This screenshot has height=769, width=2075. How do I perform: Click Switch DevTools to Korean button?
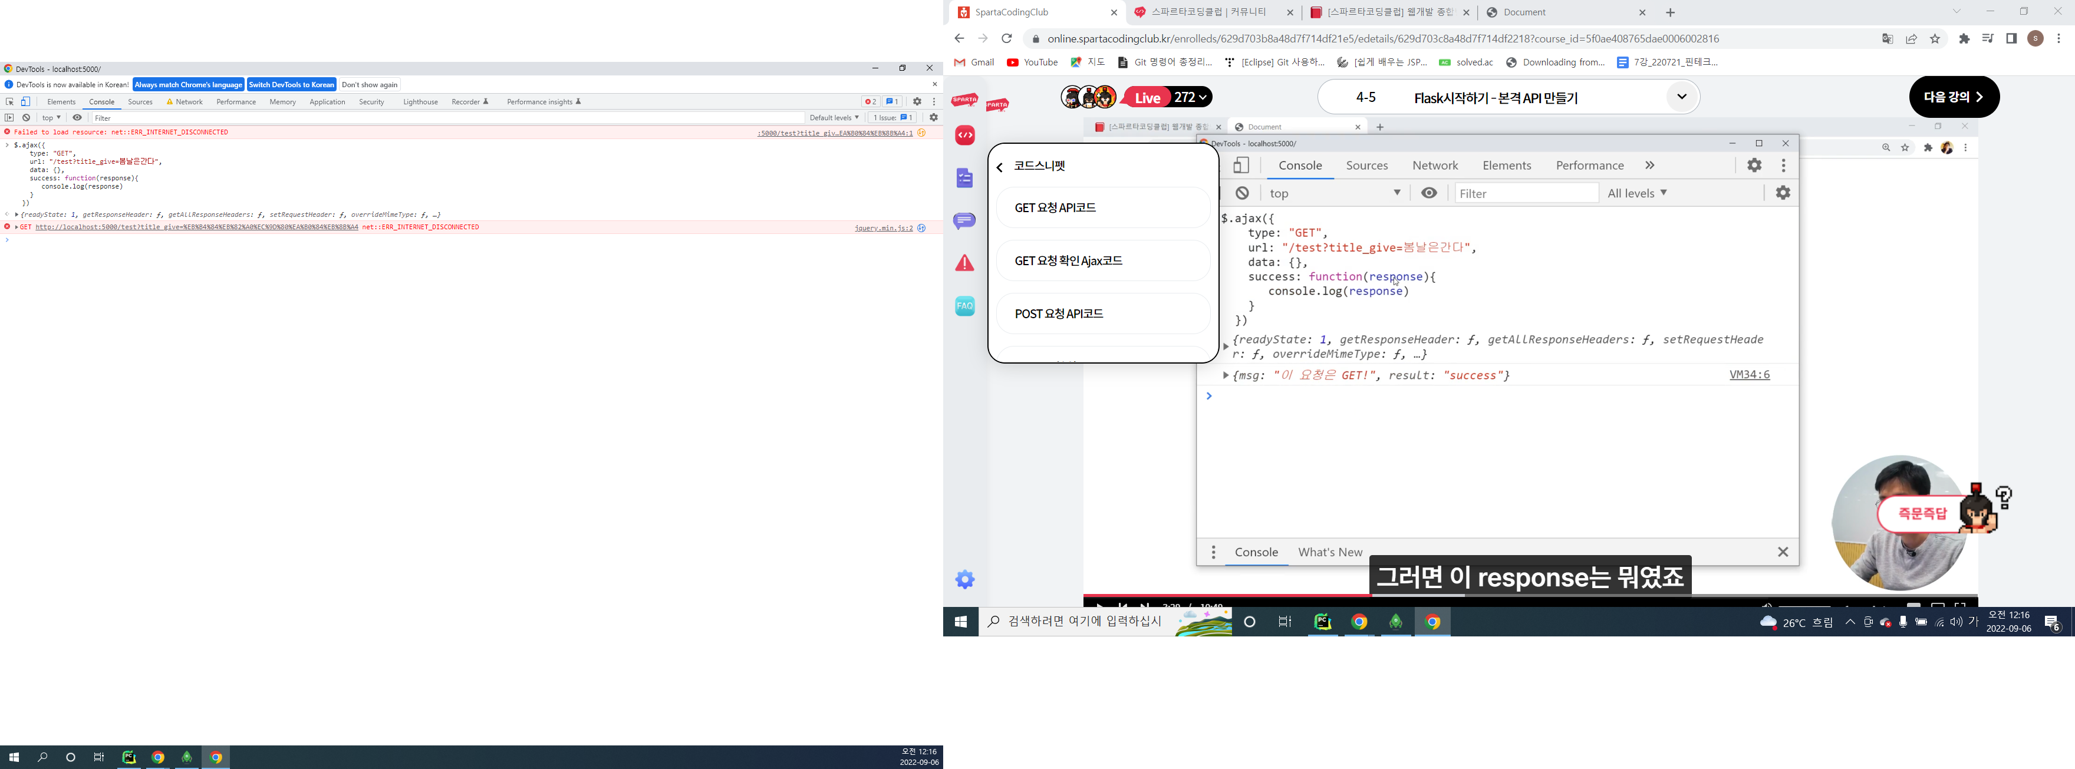coord(292,84)
